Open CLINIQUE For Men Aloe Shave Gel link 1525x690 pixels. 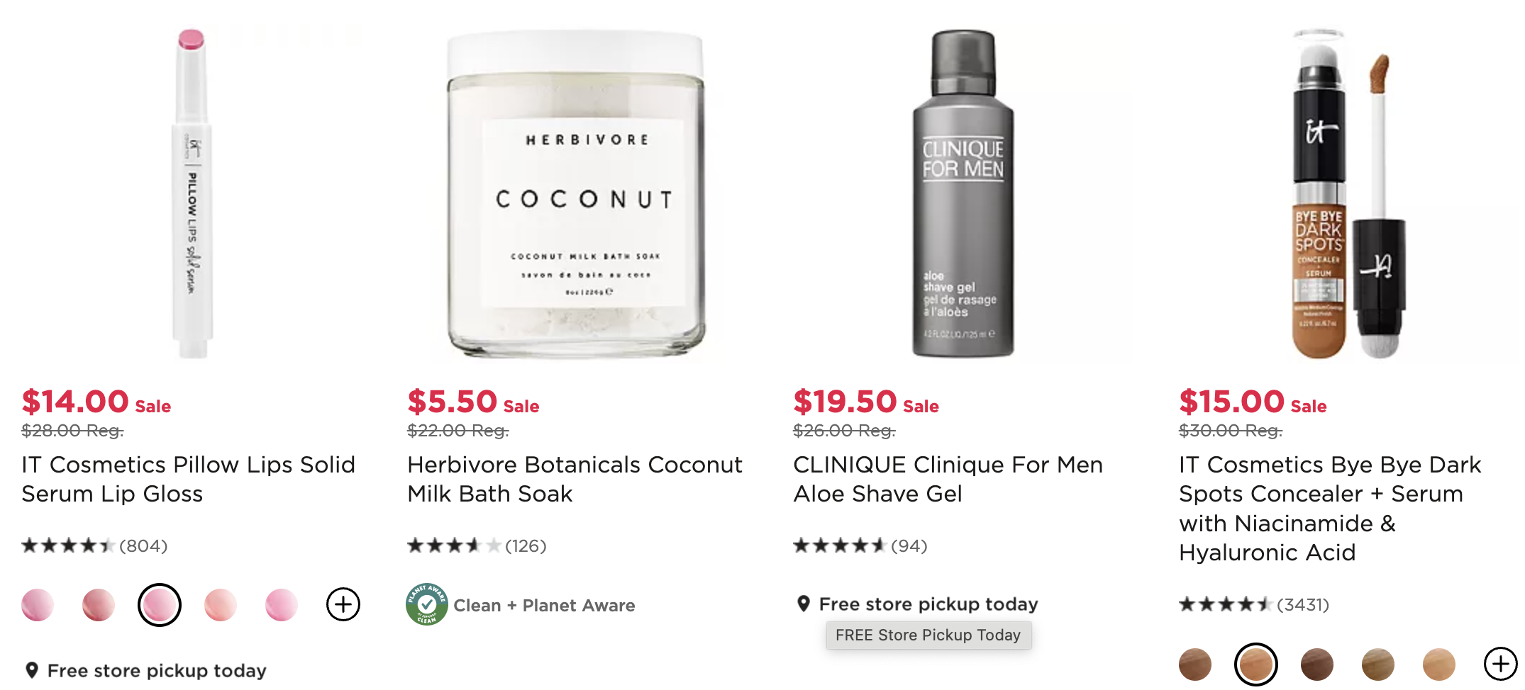pyautogui.click(x=948, y=479)
